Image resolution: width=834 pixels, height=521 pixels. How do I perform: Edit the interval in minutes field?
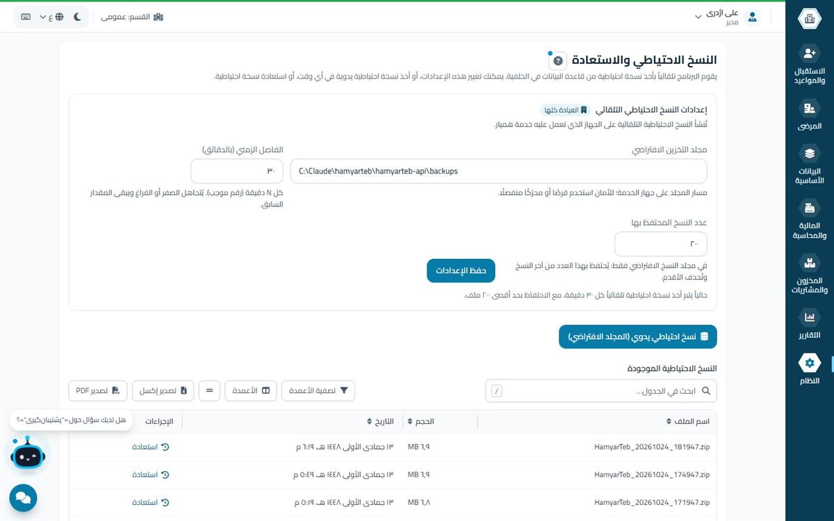coord(237,171)
